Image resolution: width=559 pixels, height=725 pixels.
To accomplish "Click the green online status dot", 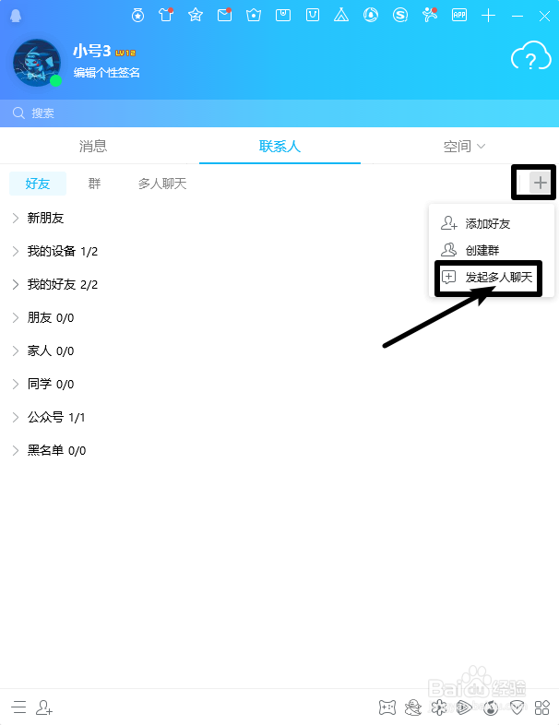I will [x=56, y=81].
